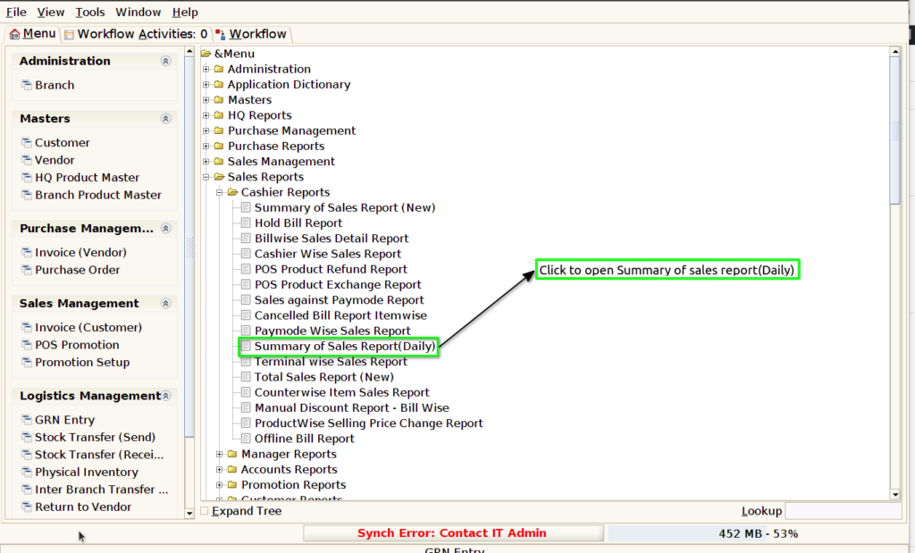Click the &Menu root folder icon
The image size is (915, 553).
[x=206, y=54]
